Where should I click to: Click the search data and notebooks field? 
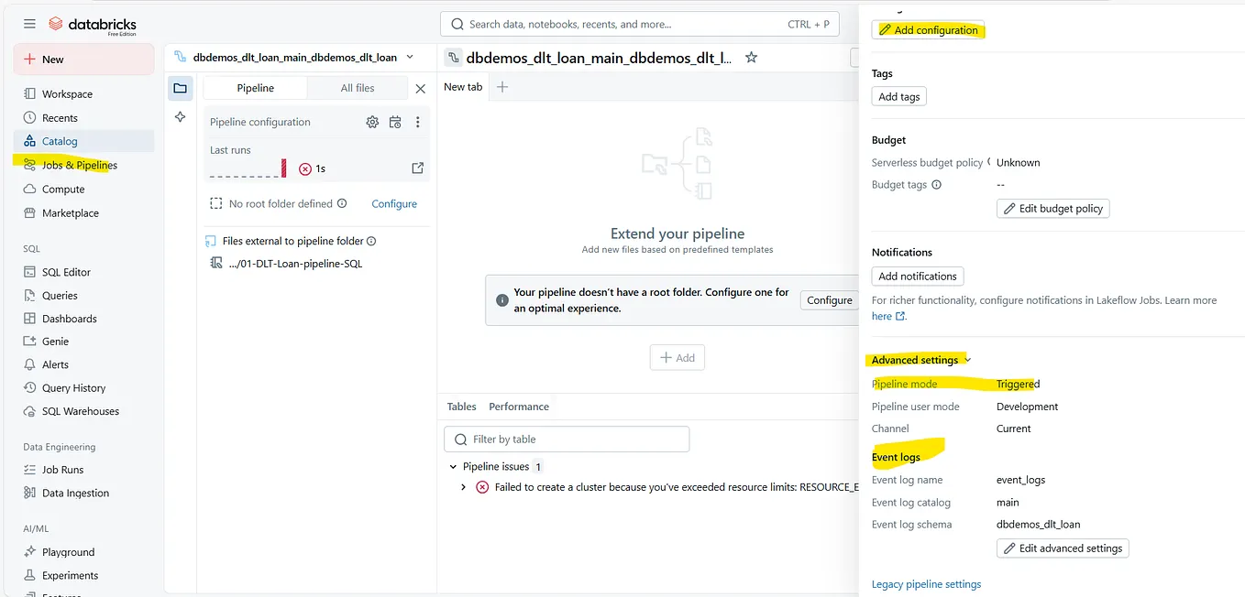639,24
